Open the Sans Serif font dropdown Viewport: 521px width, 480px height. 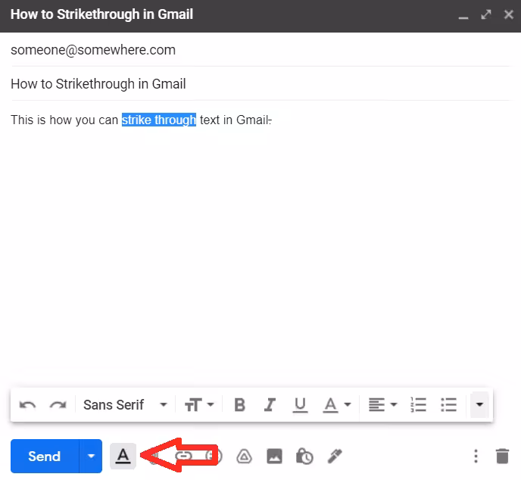[x=125, y=404]
